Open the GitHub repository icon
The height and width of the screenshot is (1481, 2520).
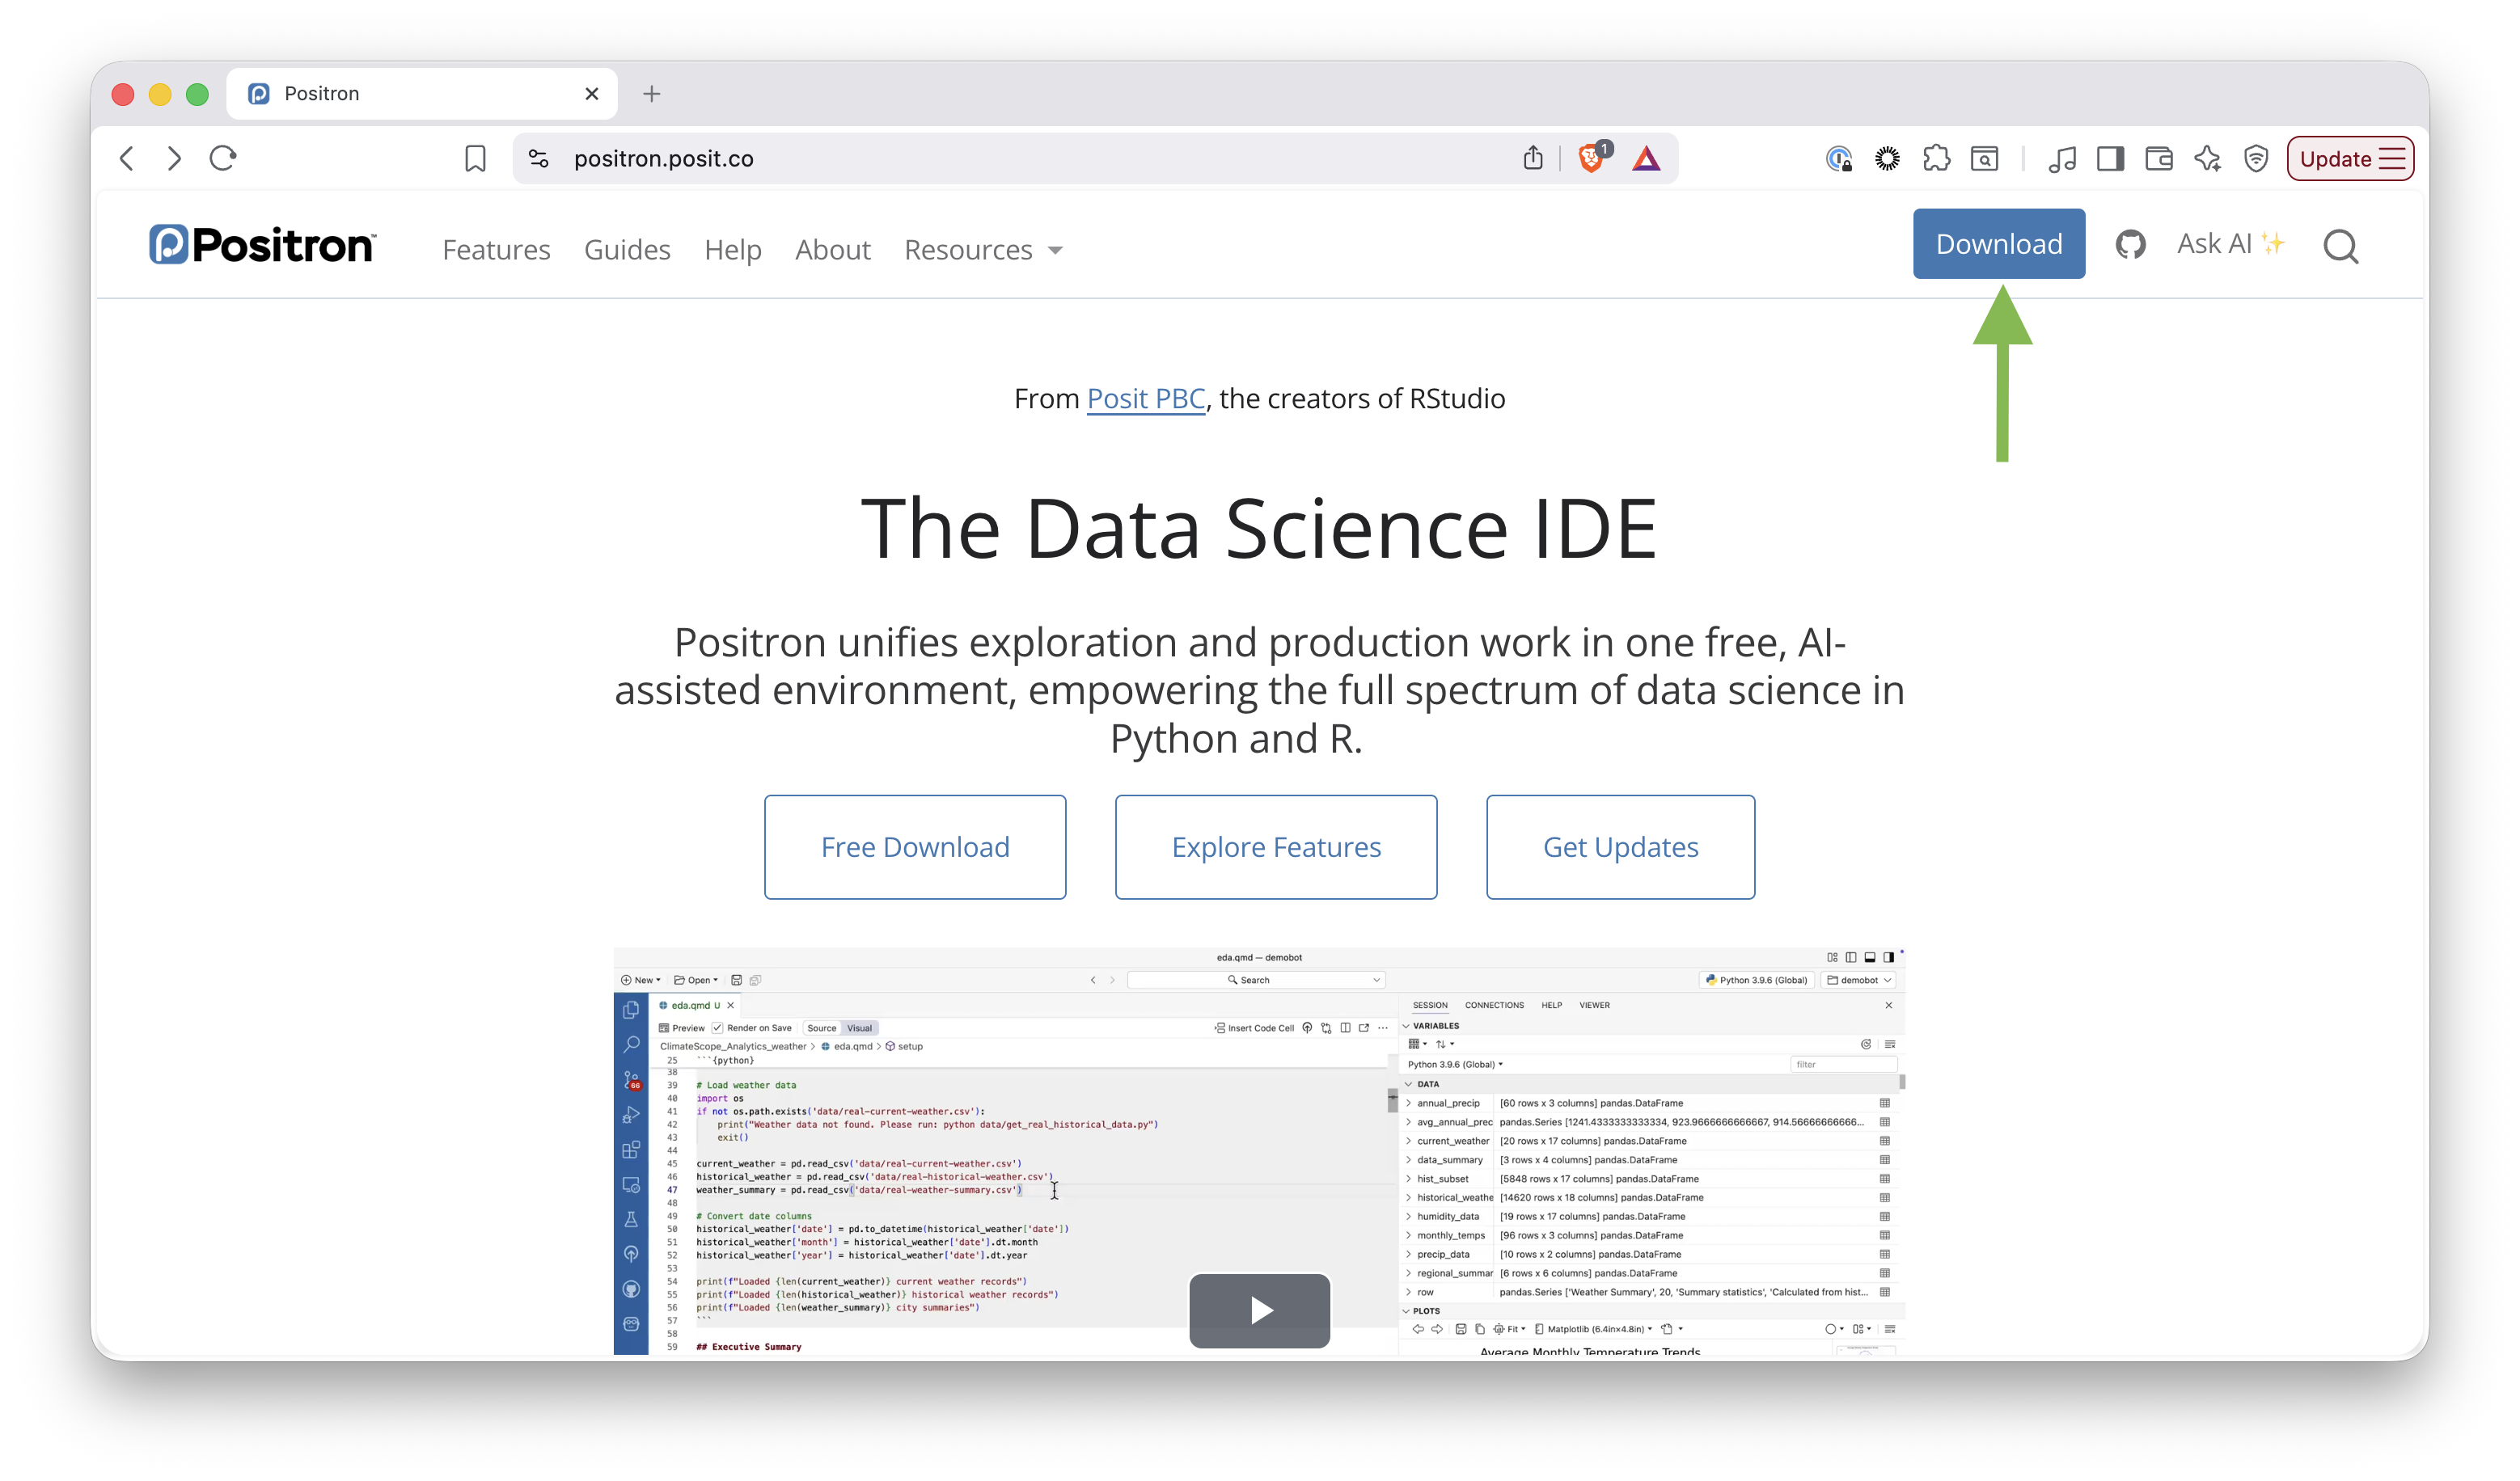coord(2130,245)
